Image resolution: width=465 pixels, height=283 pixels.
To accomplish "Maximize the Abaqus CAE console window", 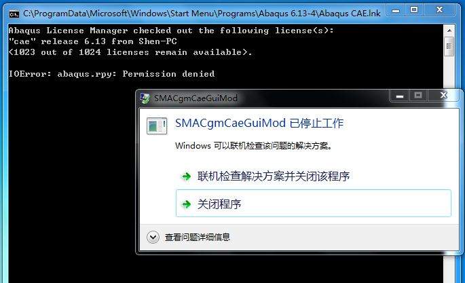I will (x=414, y=10).
